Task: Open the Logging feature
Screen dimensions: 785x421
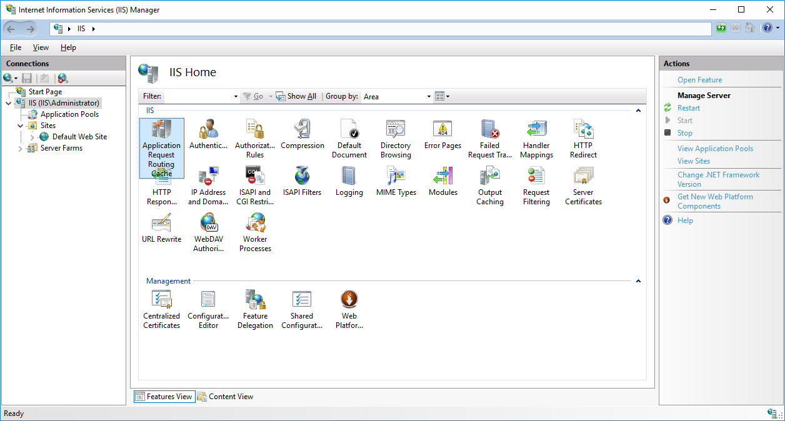Action: coord(349,182)
